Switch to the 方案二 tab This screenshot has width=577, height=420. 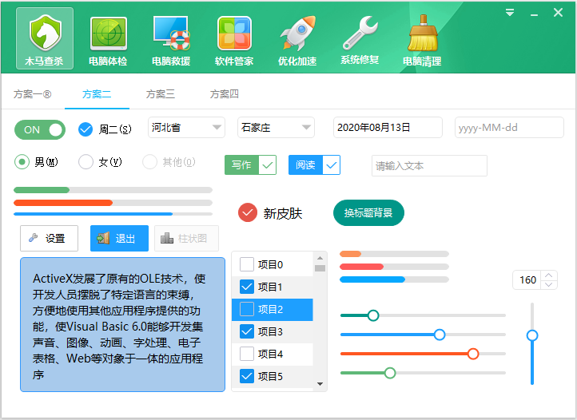coord(97,94)
